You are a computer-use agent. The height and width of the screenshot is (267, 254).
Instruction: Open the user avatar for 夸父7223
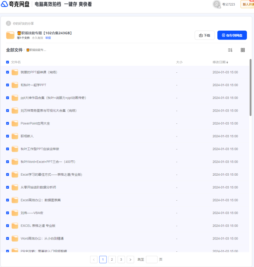[217, 4]
